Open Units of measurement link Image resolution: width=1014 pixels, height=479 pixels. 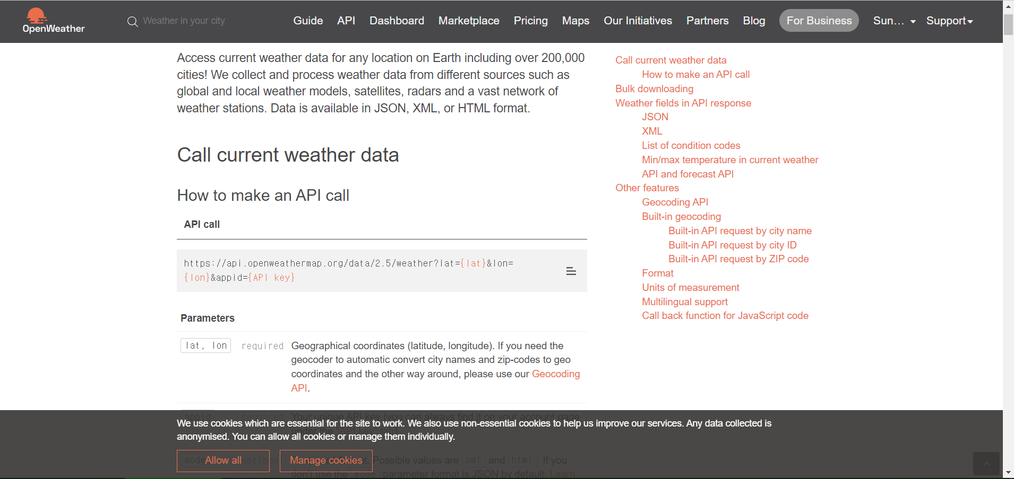tap(690, 288)
